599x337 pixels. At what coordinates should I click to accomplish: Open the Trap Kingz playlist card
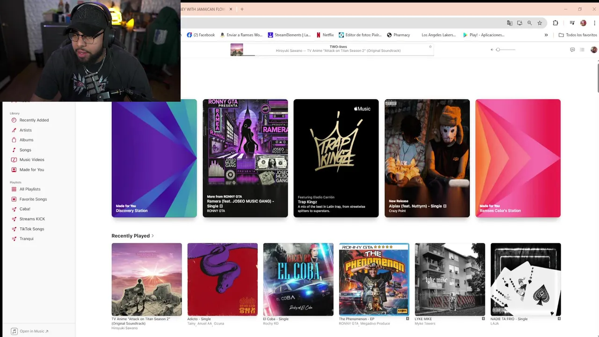(x=336, y=158)
